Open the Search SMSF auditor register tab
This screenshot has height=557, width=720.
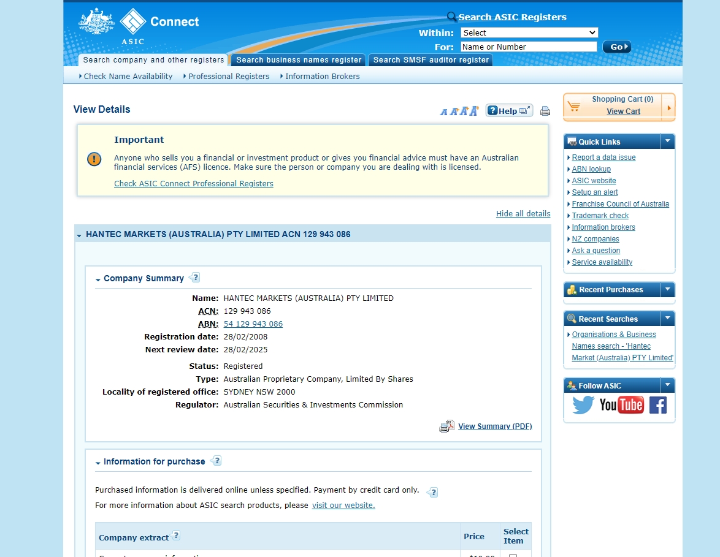[x=431, y=60]
